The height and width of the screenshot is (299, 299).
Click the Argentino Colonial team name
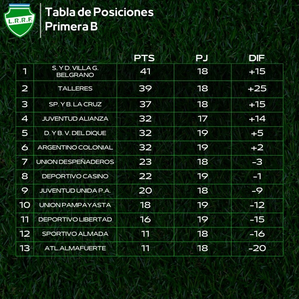point(75,147)
